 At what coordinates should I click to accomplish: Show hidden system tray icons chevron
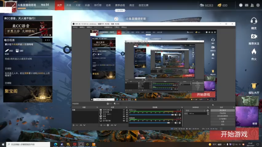(224, 144)
